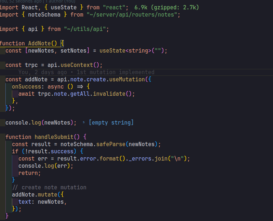Image resolution: width=273 pixels, height=221 pixels.
Task: Place cursor on "setNotes" in the useState destructuring
Action: pyautogui.click(x=73, y=51)
